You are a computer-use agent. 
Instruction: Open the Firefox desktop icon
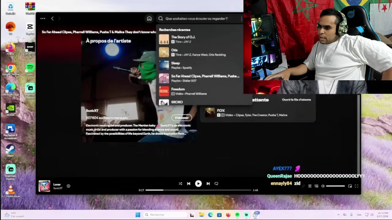(10, 49)
